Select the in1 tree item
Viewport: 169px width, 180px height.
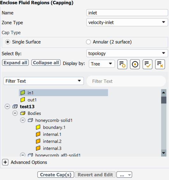pyautogui.click(x=63, y=93)
